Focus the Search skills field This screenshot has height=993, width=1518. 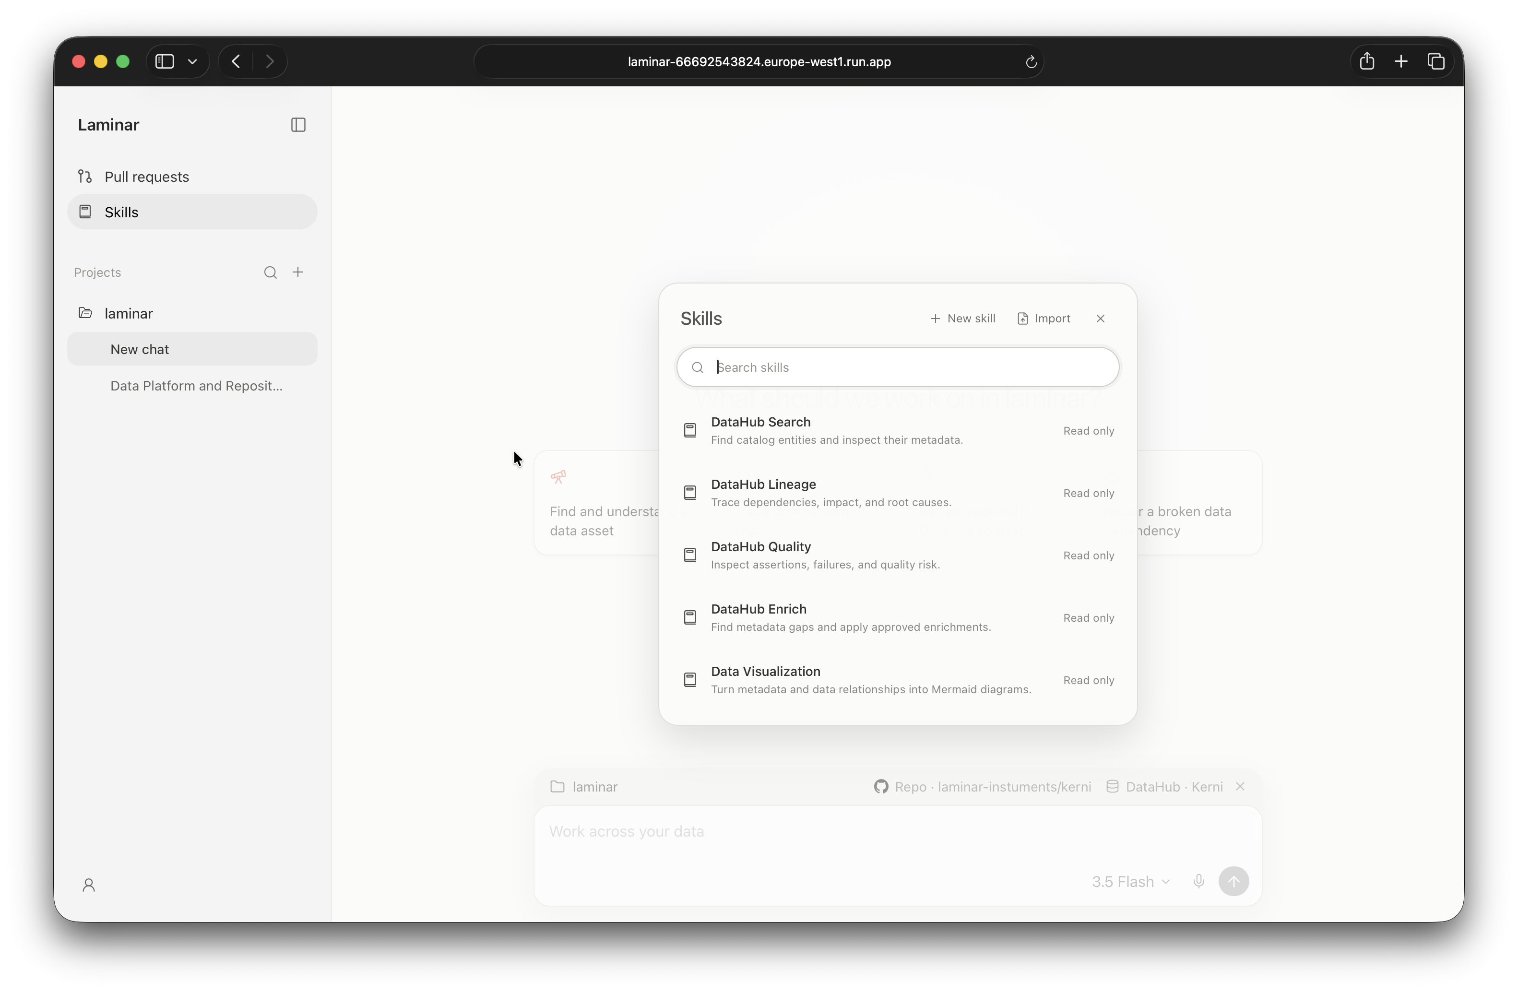tap(897, 367)
